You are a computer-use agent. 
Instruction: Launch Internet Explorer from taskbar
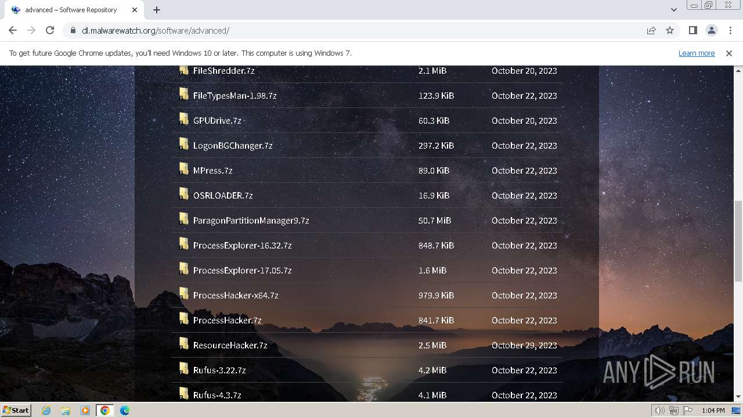[46, 410]
